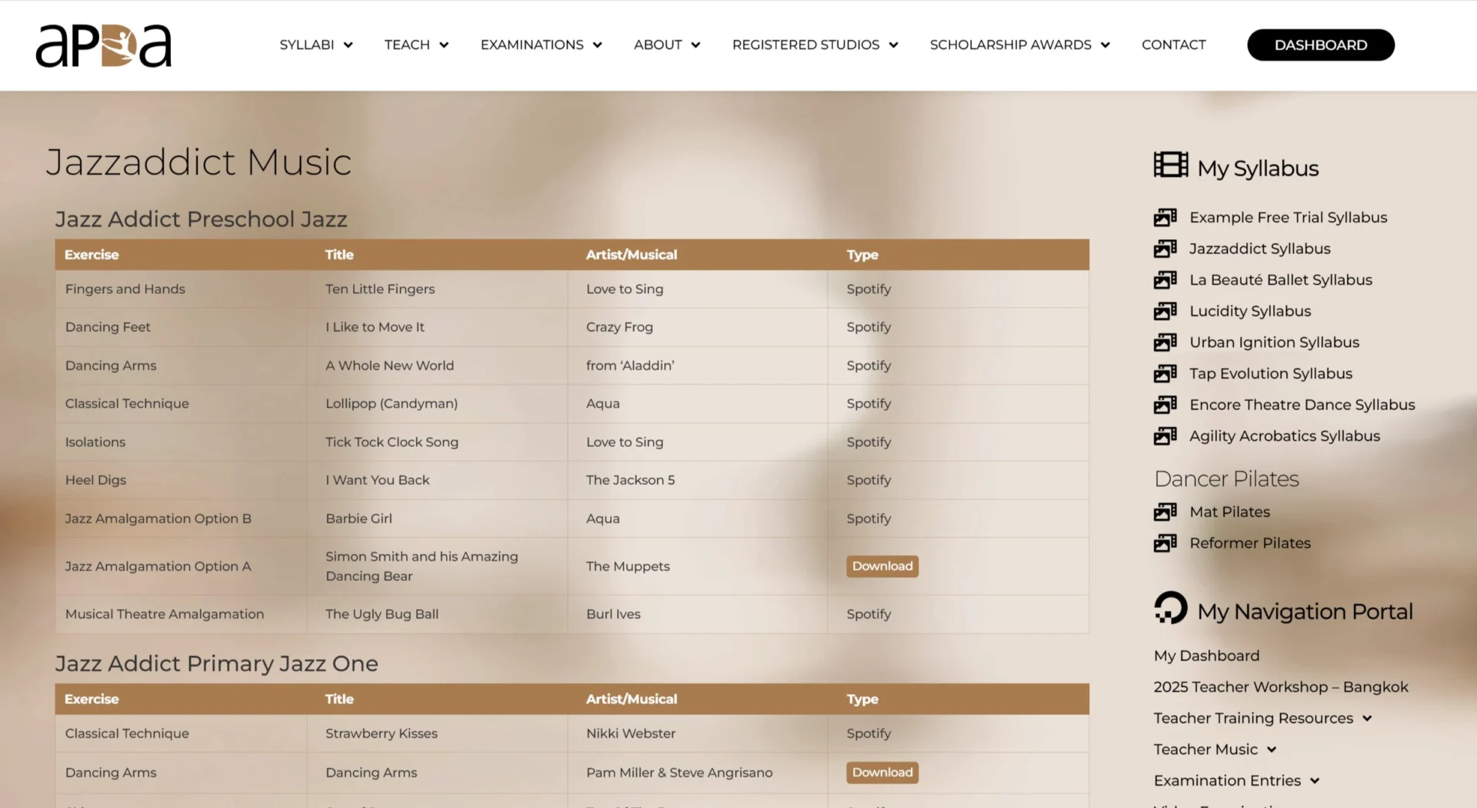
Task: Open Spotify link for Ten Little Fingers
Action: click(869, 289)
